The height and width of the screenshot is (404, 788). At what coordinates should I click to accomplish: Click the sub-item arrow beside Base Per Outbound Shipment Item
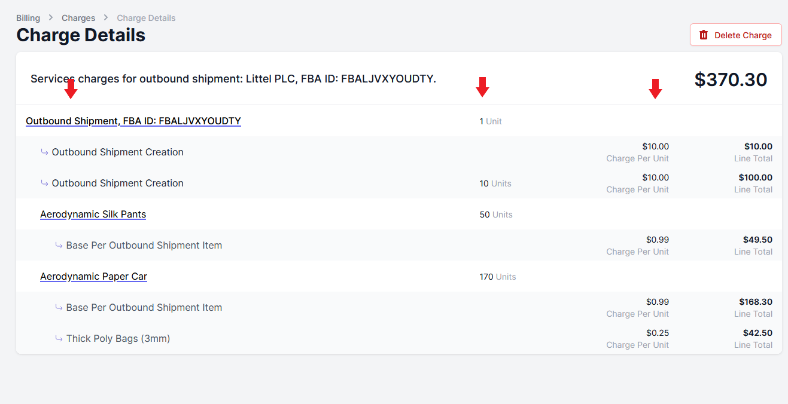58,245
